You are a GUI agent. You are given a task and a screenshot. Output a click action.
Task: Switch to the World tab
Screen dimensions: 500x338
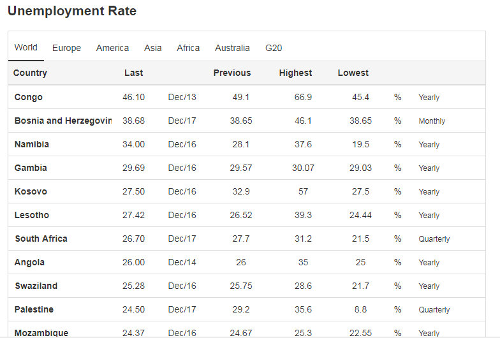click(x=26, y=47)
